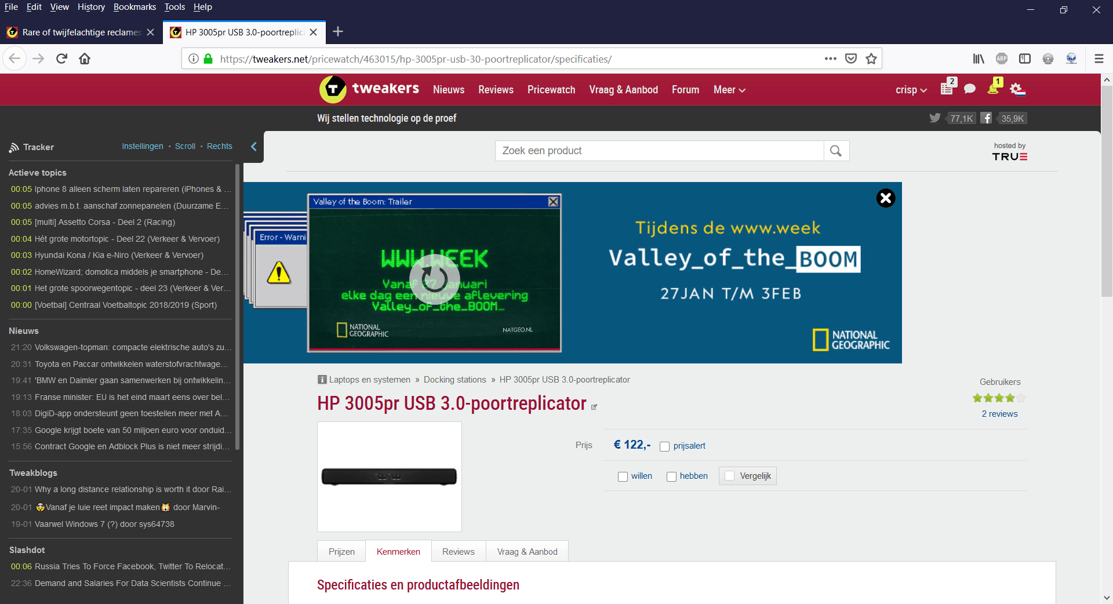The image size is (1113, 604).
Task: Follow the Docking stations breadcrumb
Action: pyautogui.click(x=455, y=380)
